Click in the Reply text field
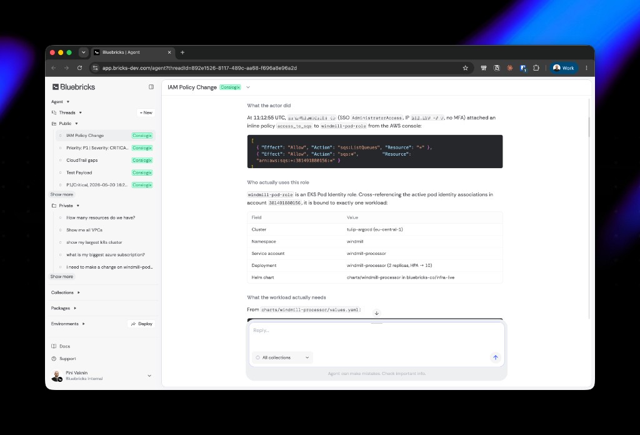 377,336
